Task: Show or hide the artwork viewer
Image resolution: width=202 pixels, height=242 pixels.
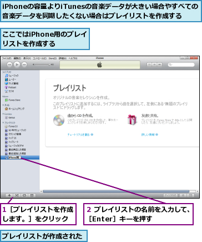Action: (x=32, y=195)
